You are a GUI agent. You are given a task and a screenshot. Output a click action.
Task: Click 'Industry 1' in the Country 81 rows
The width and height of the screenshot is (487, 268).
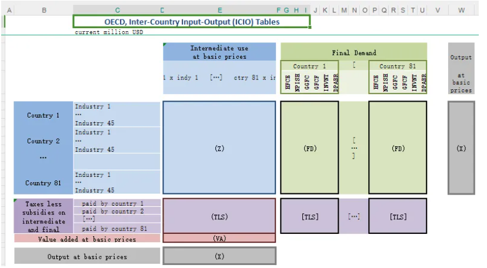(92, 175)
